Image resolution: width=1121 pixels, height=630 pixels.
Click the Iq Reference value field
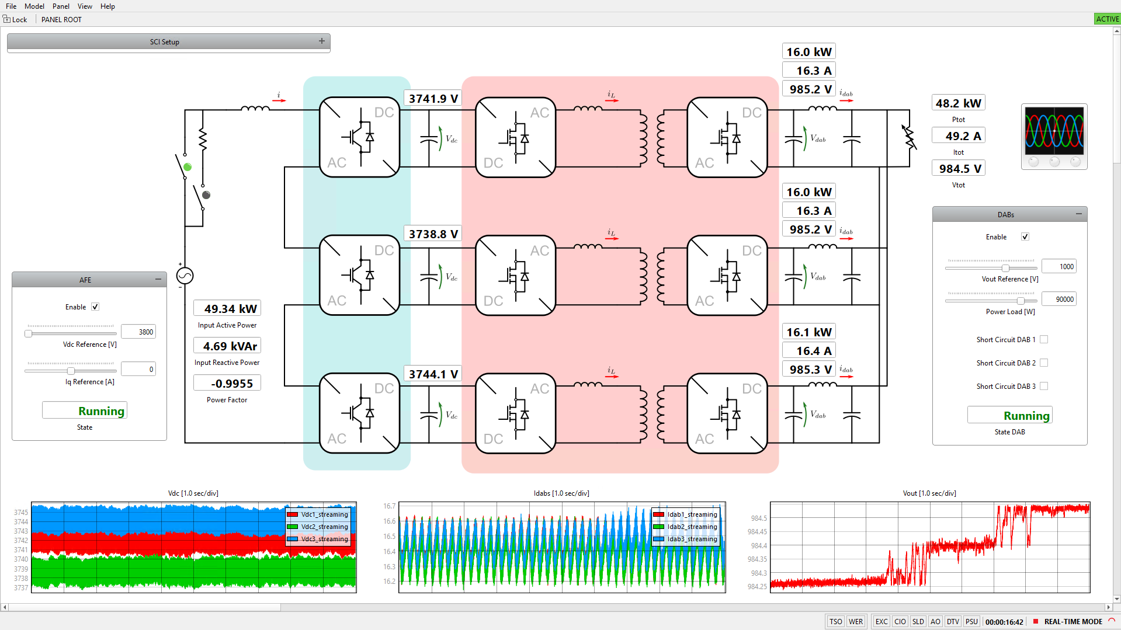[x=138, y=370]
